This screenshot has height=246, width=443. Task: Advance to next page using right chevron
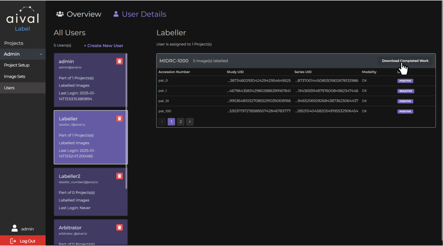pos(190,122)
